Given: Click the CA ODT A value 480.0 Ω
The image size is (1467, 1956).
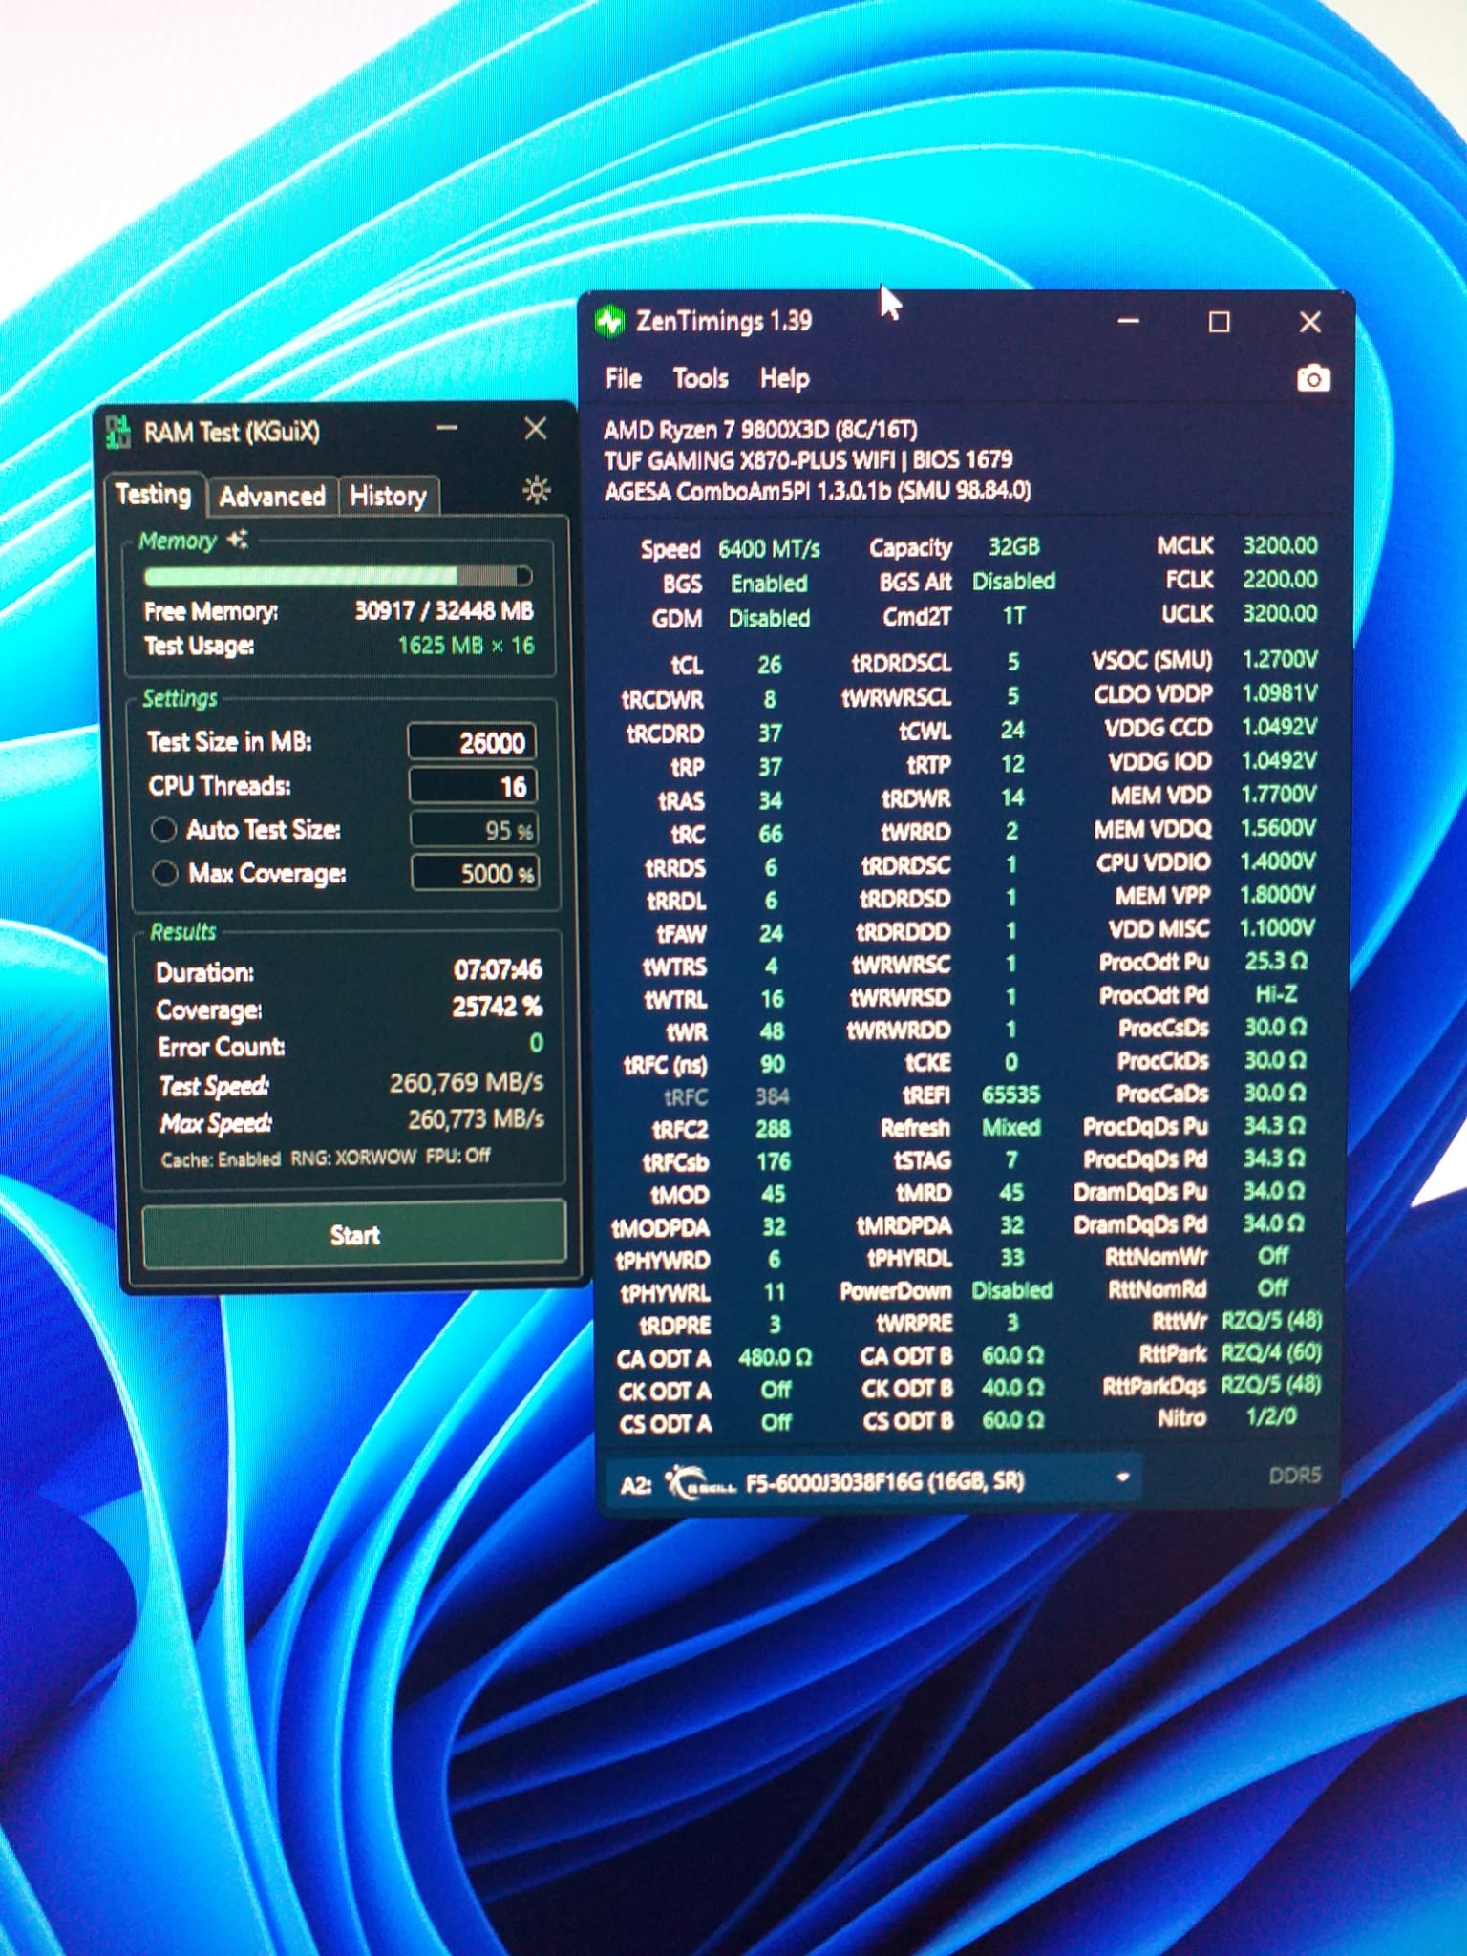Looking at the screenshot, I should tap(775, 1357).
